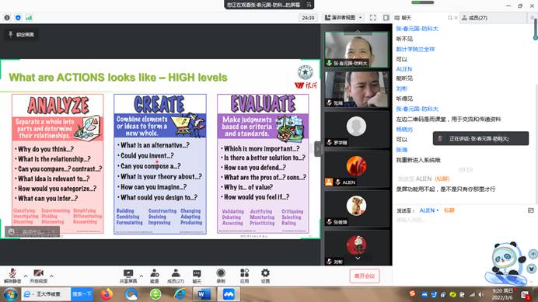Unmute the microphone in the meeting toolbar

point(12,276)
